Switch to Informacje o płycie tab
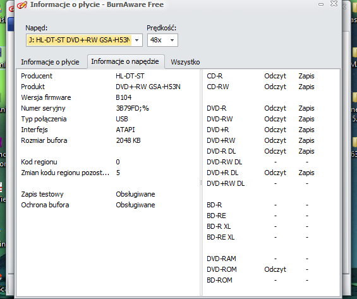Image resolution: width=357 pixels, height=299 pixels. click(50, 62)
